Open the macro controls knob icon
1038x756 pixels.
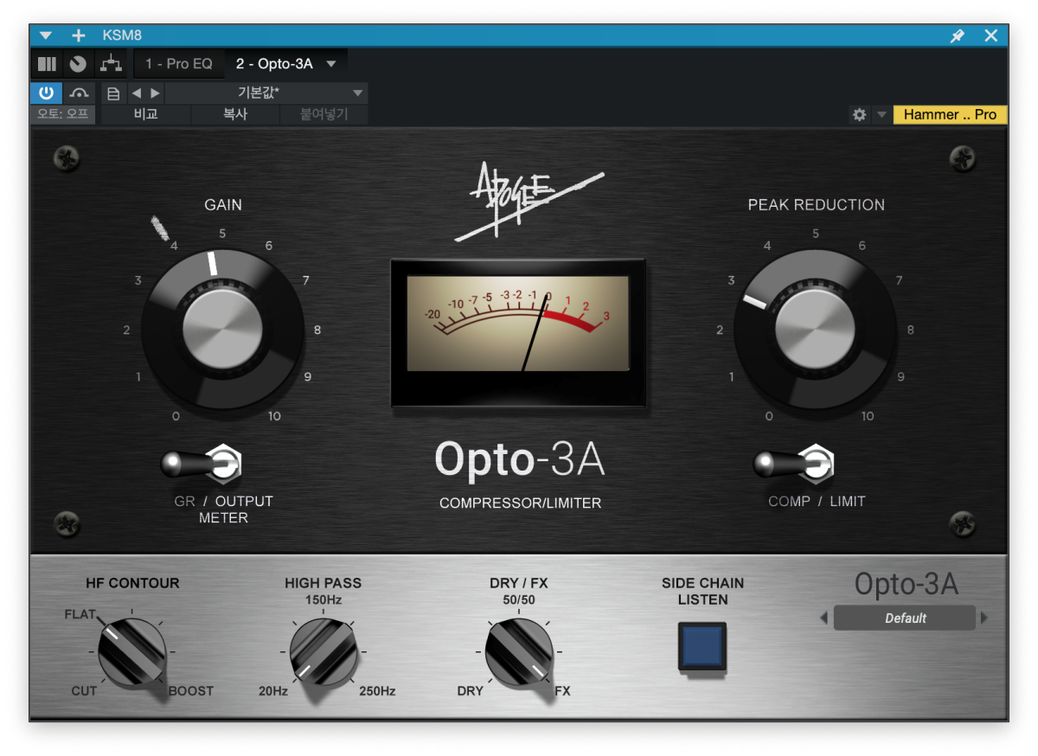point(78,64)
